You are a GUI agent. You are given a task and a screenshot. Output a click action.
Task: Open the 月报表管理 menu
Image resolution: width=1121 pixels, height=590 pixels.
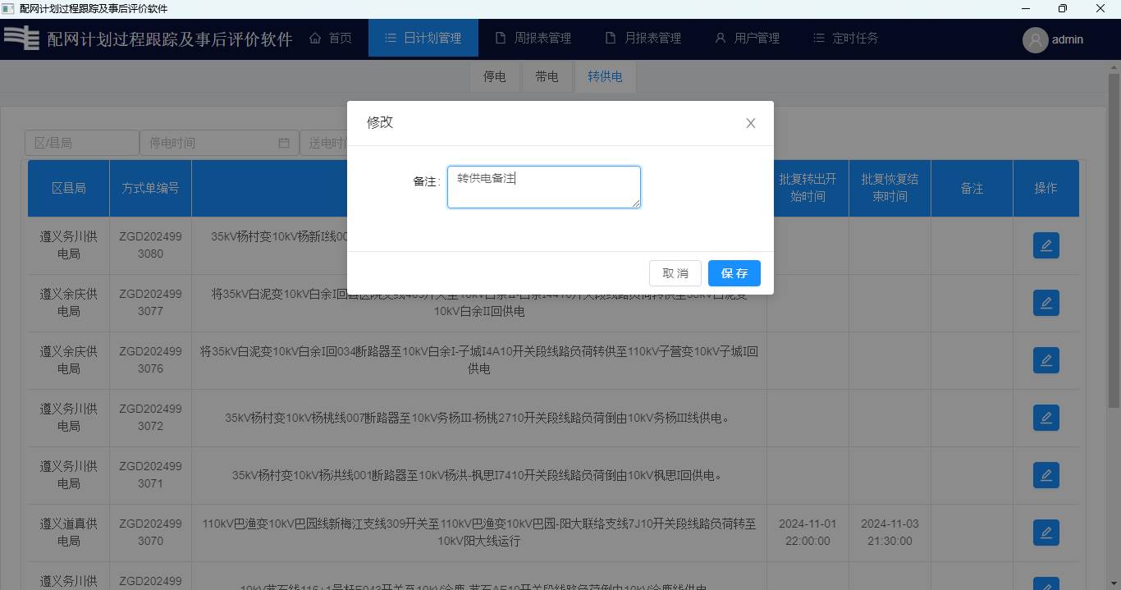pyautogui.click(x=643, y=38)
